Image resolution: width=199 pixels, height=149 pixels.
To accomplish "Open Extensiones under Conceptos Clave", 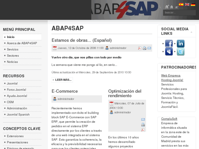I will (x=15, y=136).
